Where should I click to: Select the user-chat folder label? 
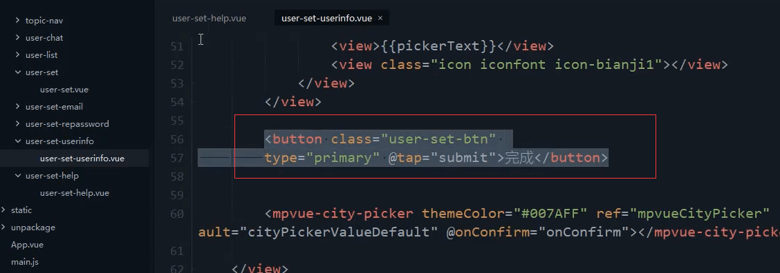pyautogui.click(x=44, y=38)
